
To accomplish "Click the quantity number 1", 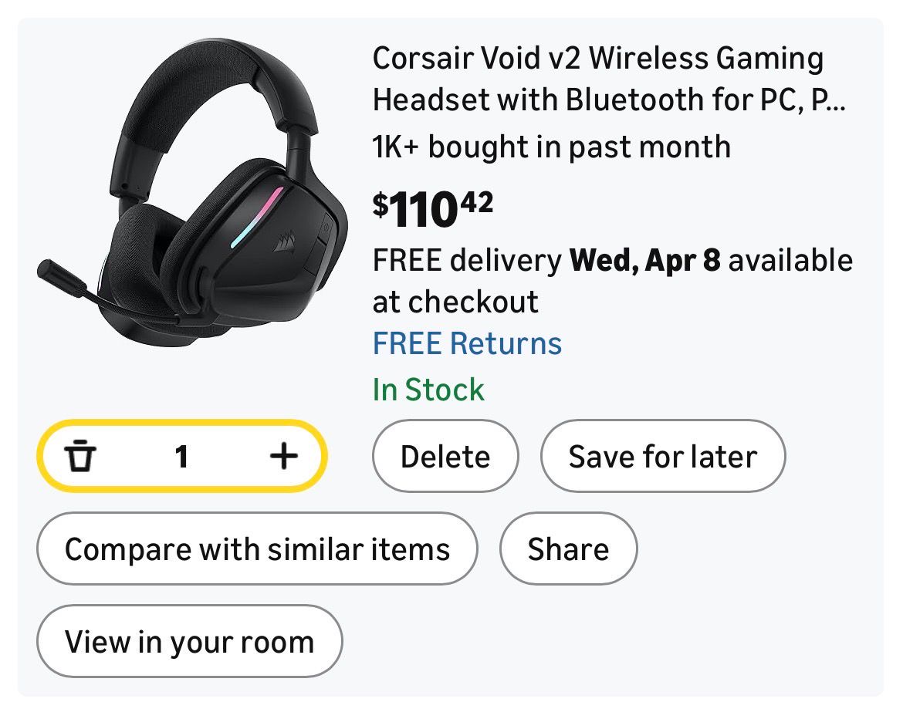I will coord(181,457).
